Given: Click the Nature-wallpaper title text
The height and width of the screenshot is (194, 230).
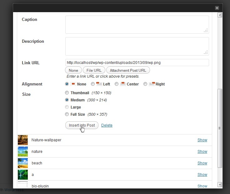Looking at the screenshot, I should pyautogui.click(x=46, y=140).
